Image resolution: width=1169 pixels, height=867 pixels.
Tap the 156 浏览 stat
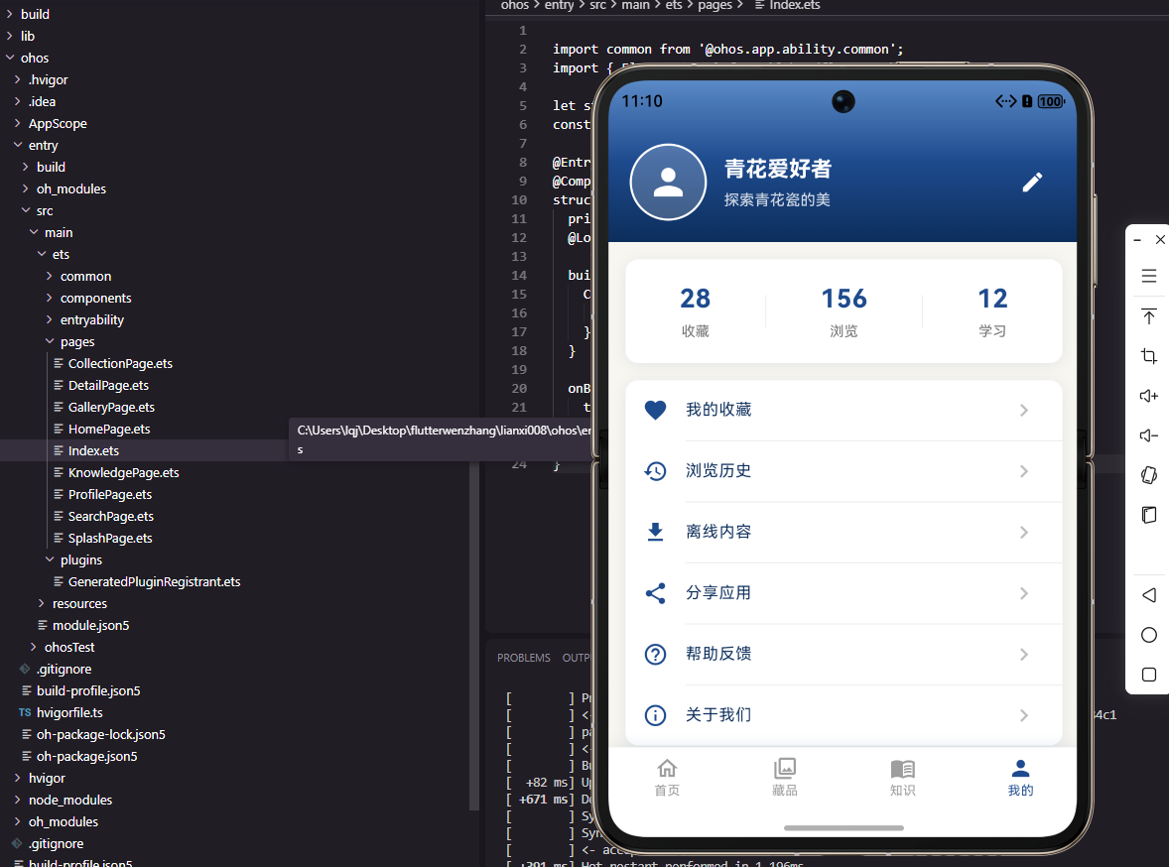tap(844, 311)
